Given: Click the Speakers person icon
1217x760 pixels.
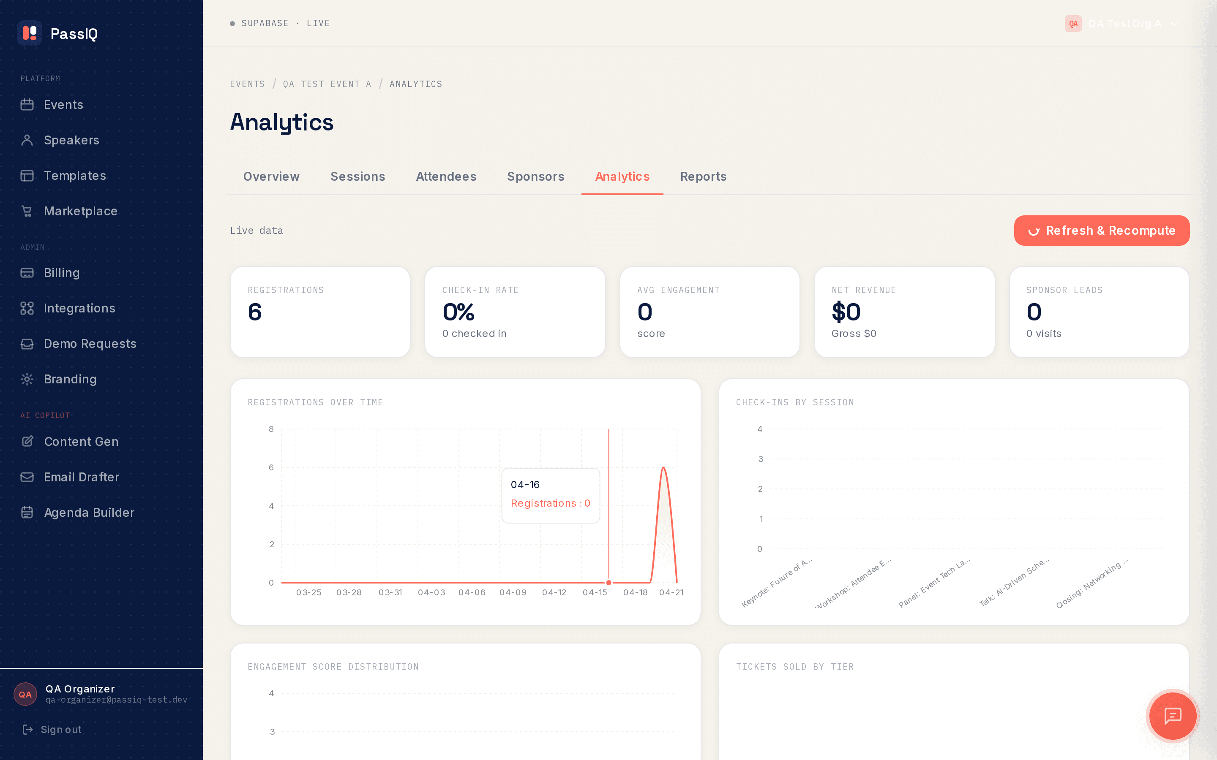Looking at the screenshot, I should coord(27,140).
